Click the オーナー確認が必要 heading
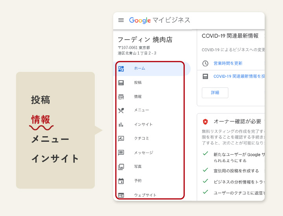The width and height of the screenshot is (283, 216). tap(237, 121)
